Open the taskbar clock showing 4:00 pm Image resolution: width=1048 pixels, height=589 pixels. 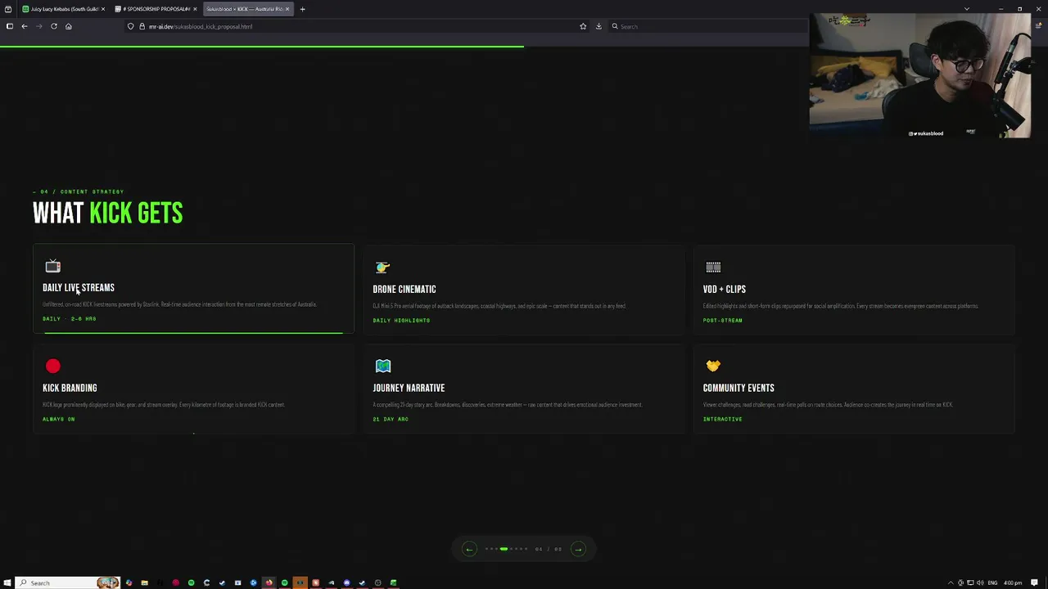tap(1013, 582)
